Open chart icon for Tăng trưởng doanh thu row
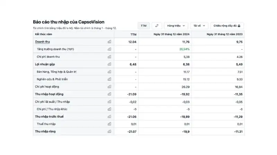 click(x=109, y=49)
